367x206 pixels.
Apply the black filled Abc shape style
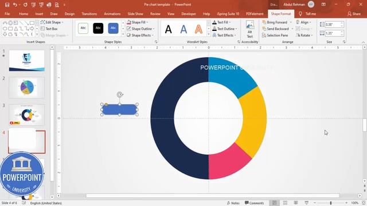coord(98,28)
